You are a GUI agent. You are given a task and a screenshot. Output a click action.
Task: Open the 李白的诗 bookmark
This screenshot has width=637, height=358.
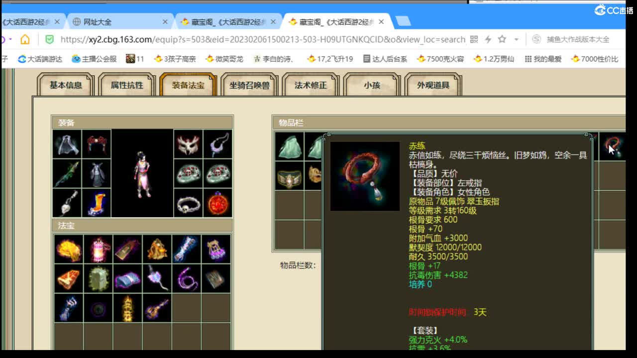(274, 59)
